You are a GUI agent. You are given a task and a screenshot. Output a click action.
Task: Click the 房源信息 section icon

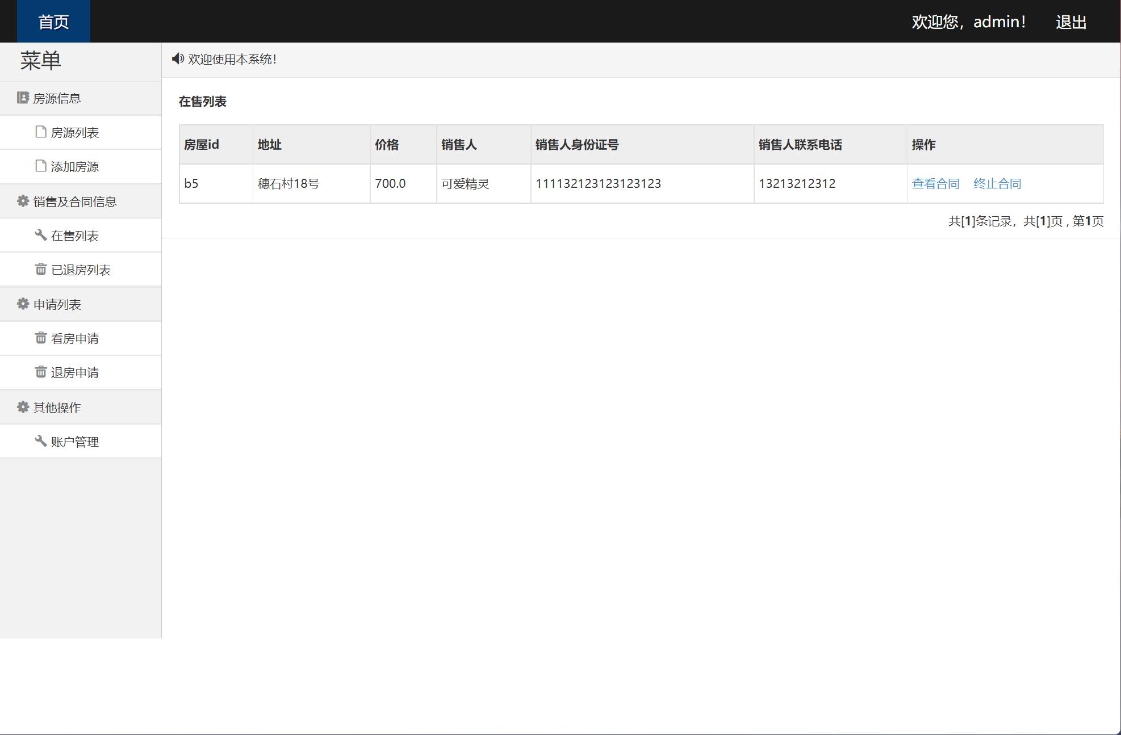pos(23,98)
